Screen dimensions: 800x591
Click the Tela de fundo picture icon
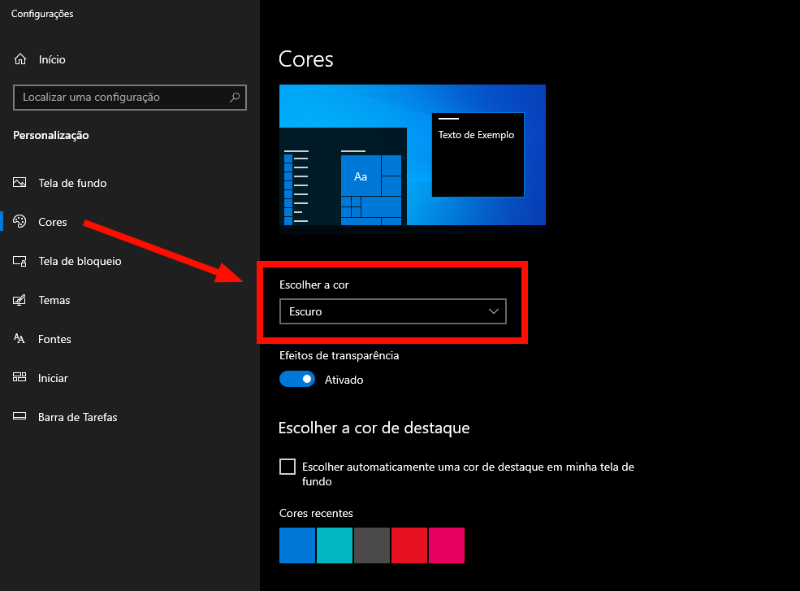coord(20,183)
